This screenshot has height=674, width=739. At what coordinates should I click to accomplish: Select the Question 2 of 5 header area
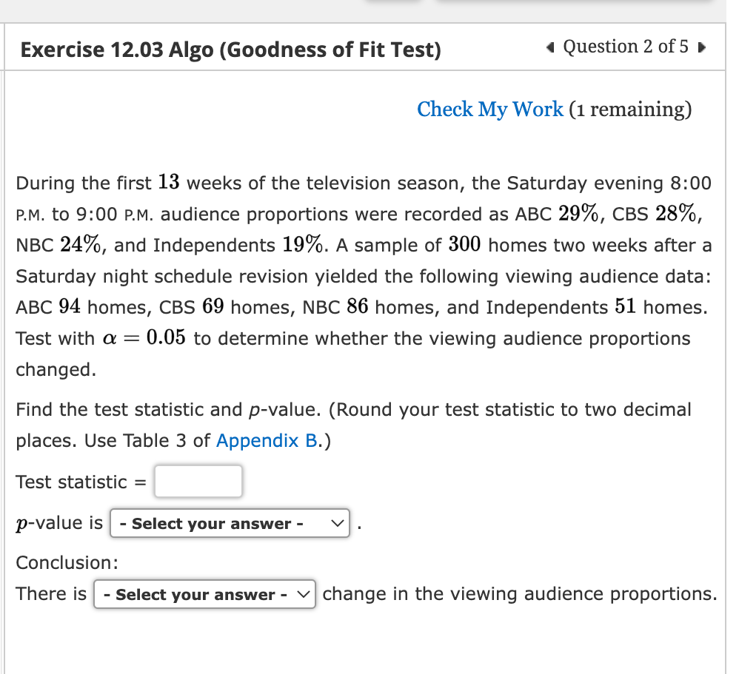coord(624,47)
